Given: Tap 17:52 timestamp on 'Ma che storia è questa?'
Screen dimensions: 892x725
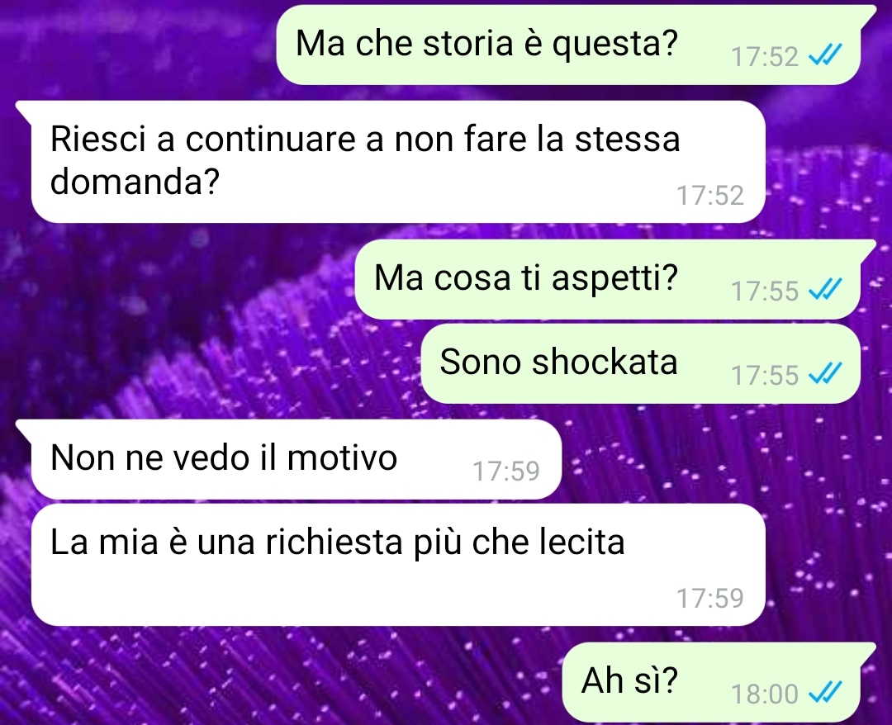Looking at the screenshot, I should 765,56.
